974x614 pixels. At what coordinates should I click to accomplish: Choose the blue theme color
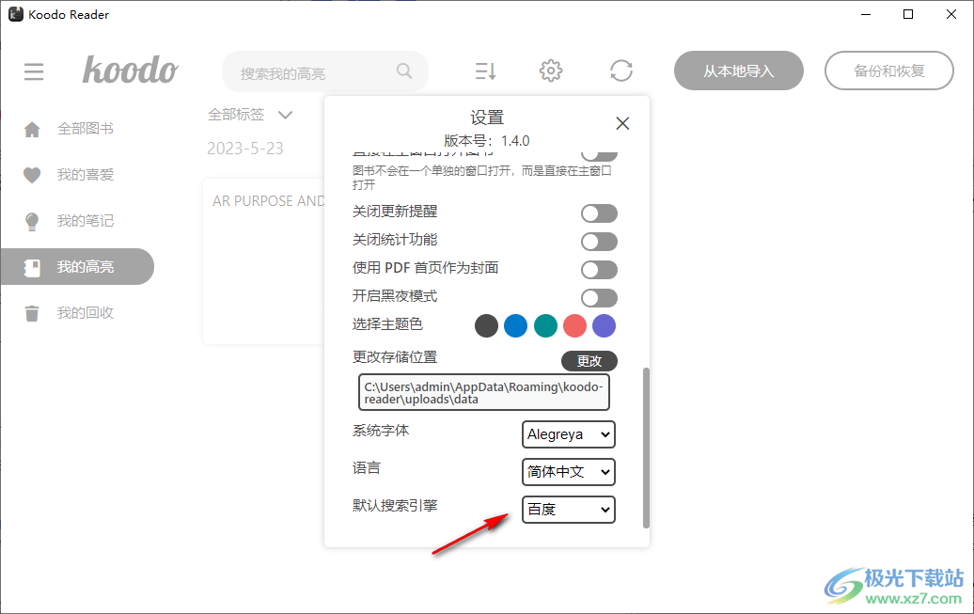click(x=515, y=325)
